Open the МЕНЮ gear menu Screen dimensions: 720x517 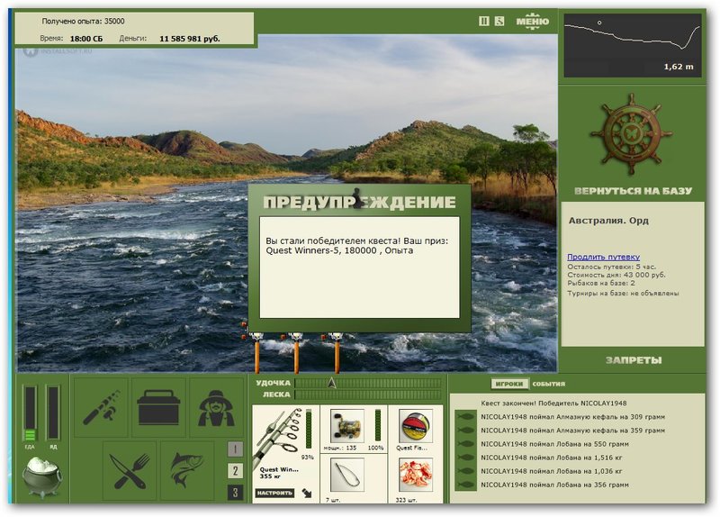(532, 22)
